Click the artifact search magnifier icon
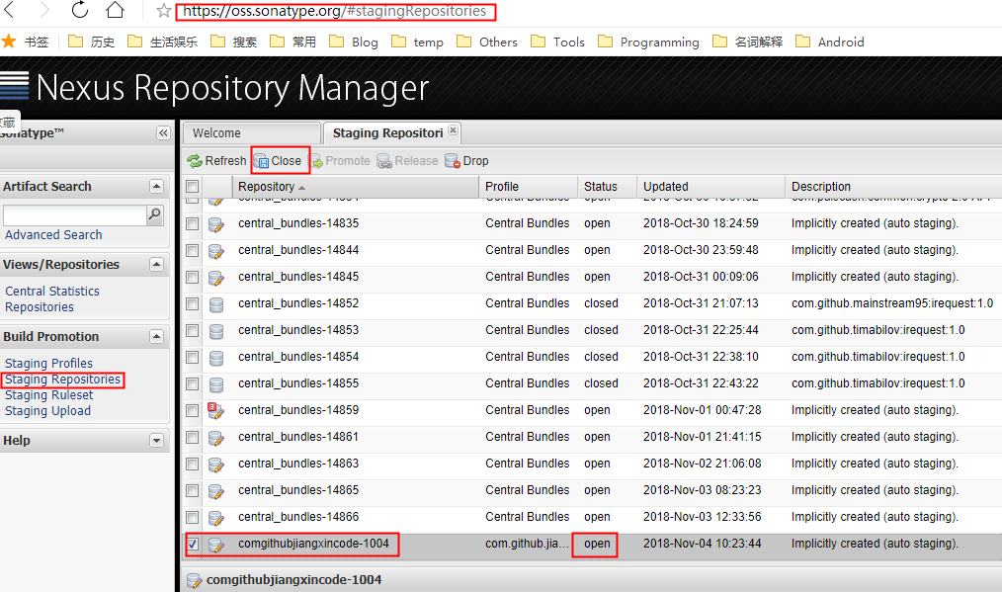Viewport: 1002px width, 592px height. click(154, 214)
